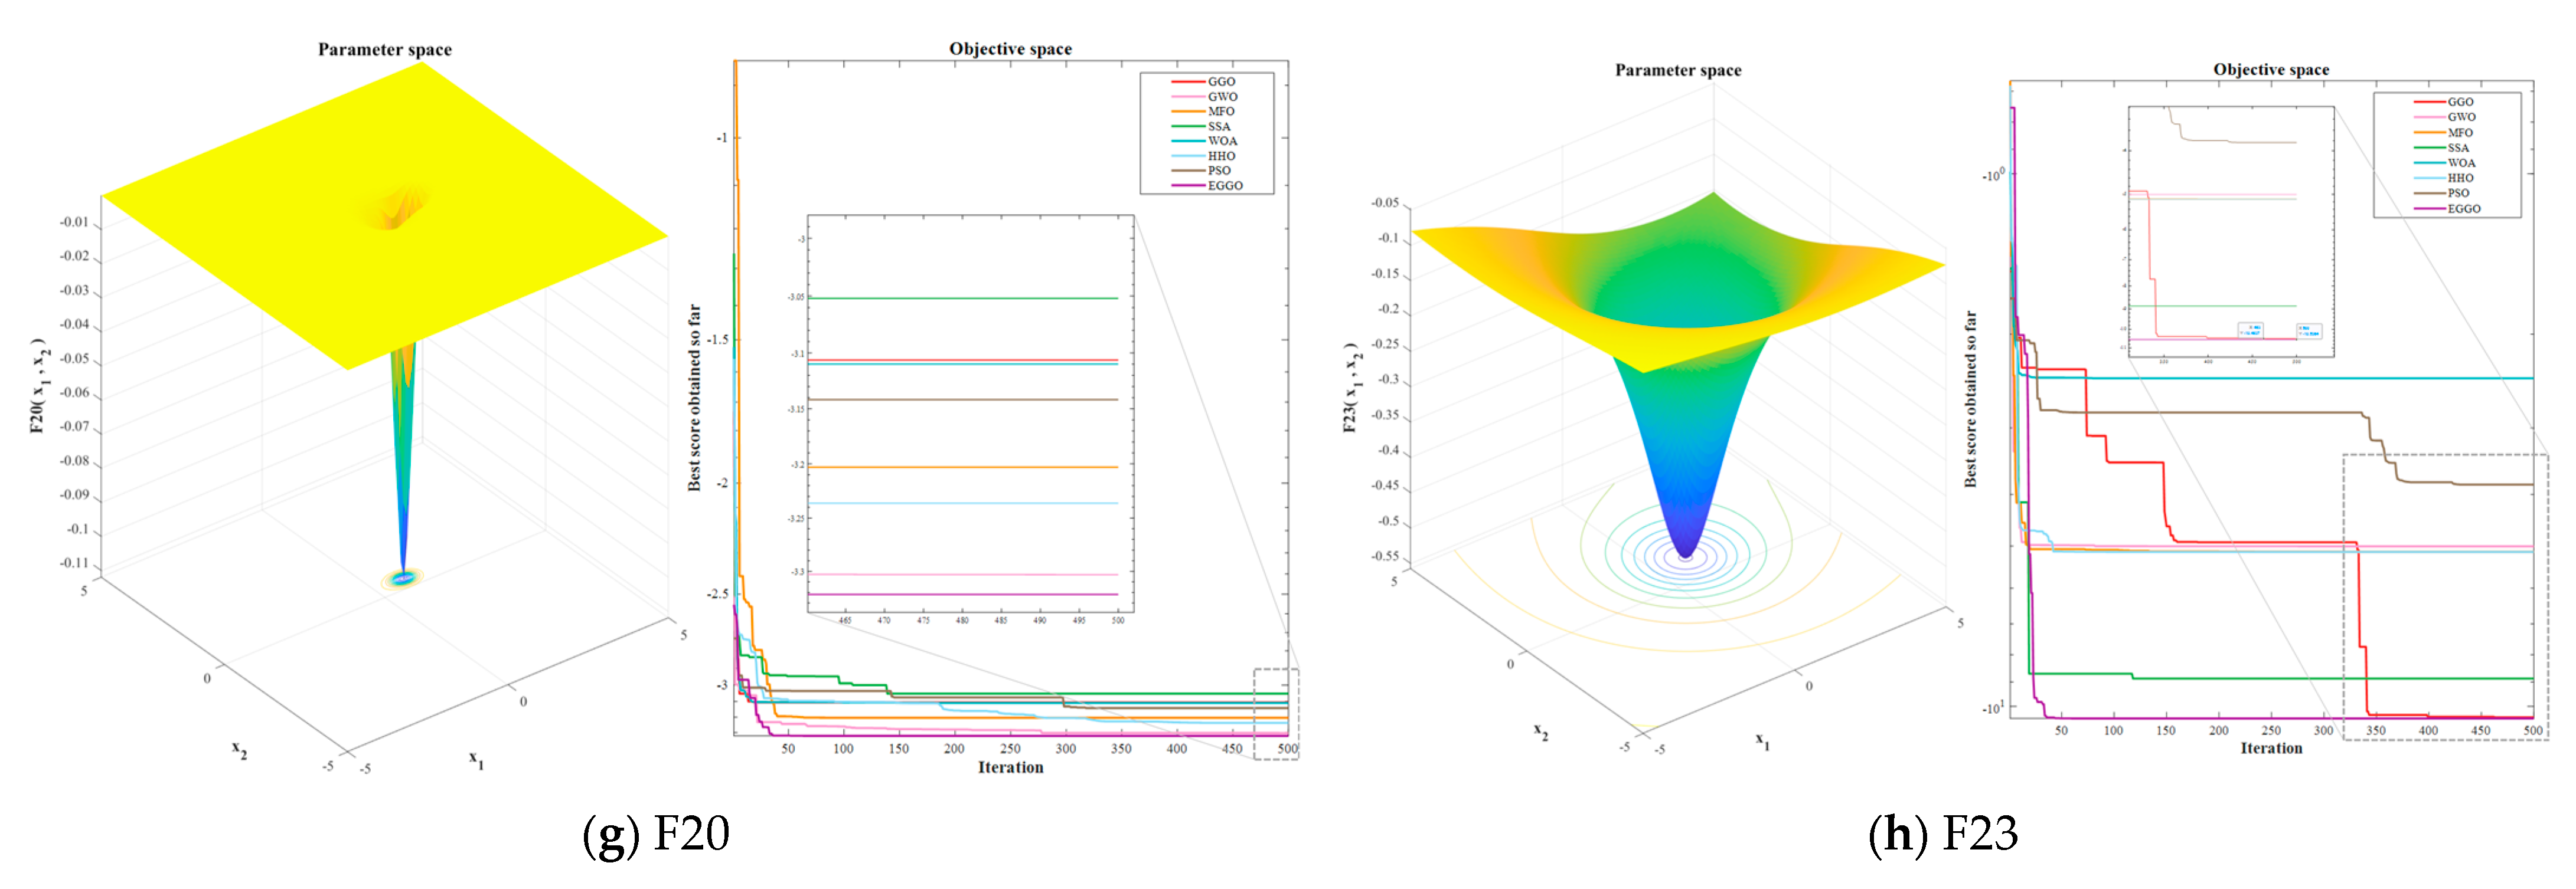The height and width of the screenshot is (889, 2576).
Task: Click the F20 'Objective space' title
Action: tap(1010, 48)
